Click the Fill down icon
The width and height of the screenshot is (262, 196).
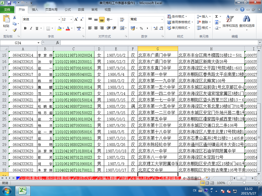tap(216, 22)
